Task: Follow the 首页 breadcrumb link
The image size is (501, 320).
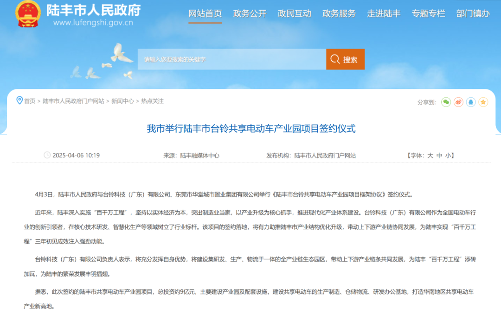Action: (30, 101)
